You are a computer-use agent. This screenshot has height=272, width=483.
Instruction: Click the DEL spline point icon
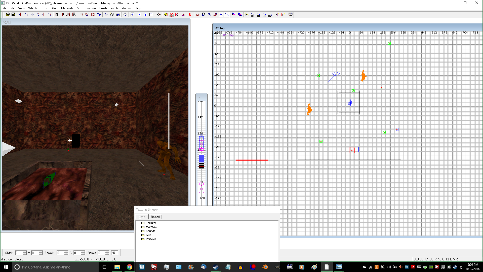(270, 15)
